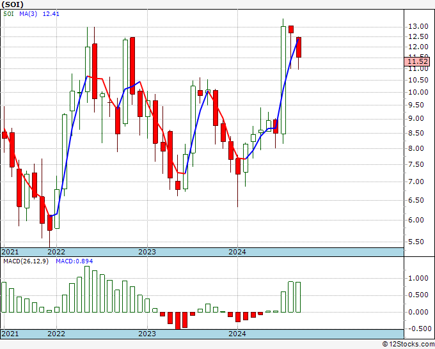This screenshot has width=435, height=349.
Task: Select the MACD:0.894 value readout
Action: (74, 261)
